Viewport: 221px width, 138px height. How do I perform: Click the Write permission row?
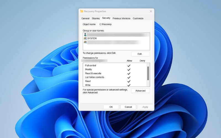[x=115, y=85]
